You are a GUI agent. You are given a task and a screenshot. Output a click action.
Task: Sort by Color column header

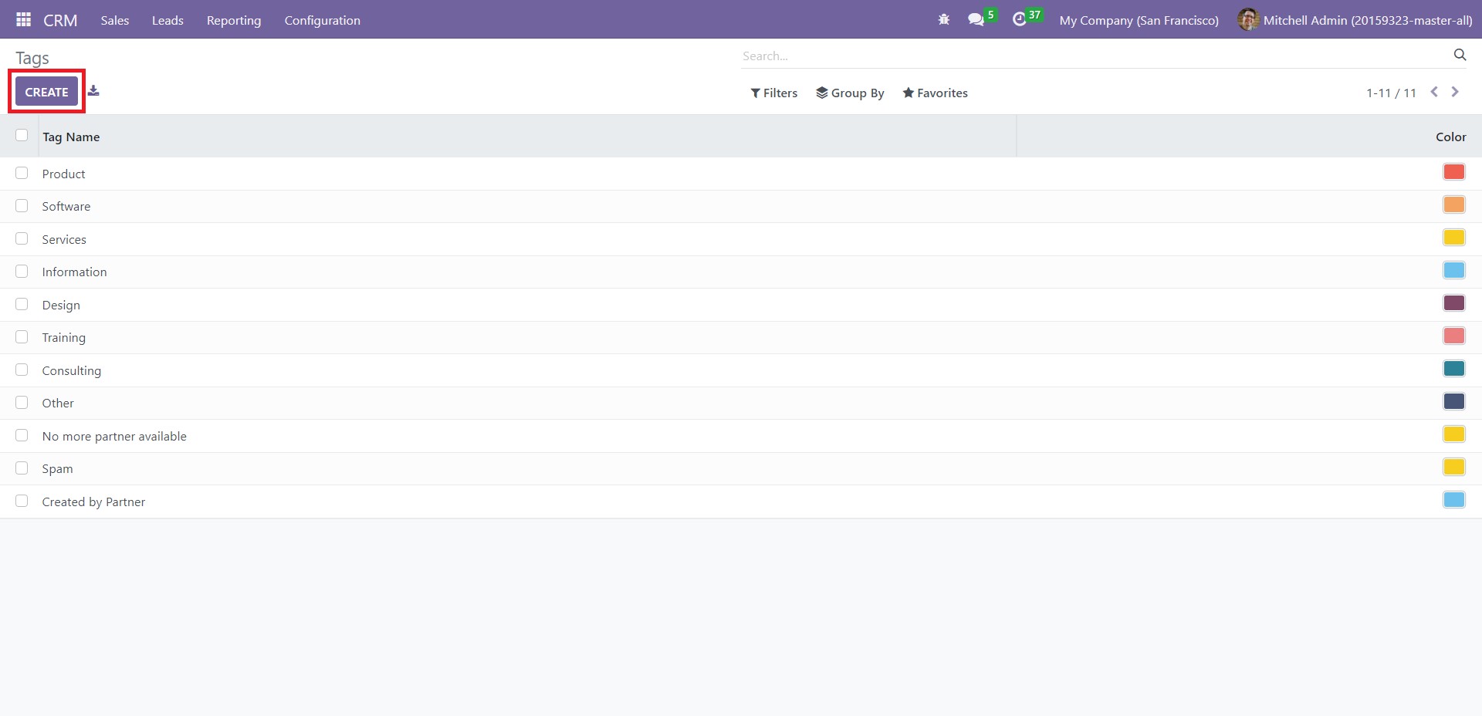[x=1450, y=137]
